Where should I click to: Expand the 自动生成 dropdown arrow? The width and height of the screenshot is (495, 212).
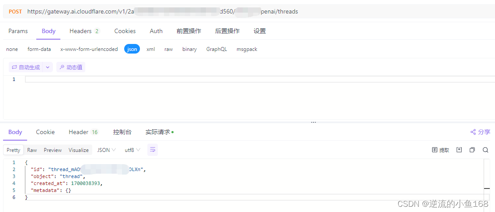[x=48, y=67]
